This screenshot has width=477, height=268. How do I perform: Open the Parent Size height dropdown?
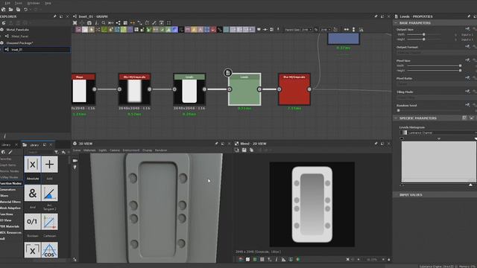[x=325, y=30]
